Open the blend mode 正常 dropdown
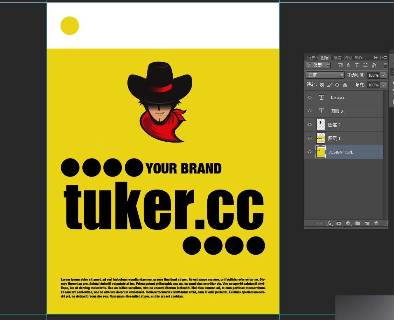 325,75
